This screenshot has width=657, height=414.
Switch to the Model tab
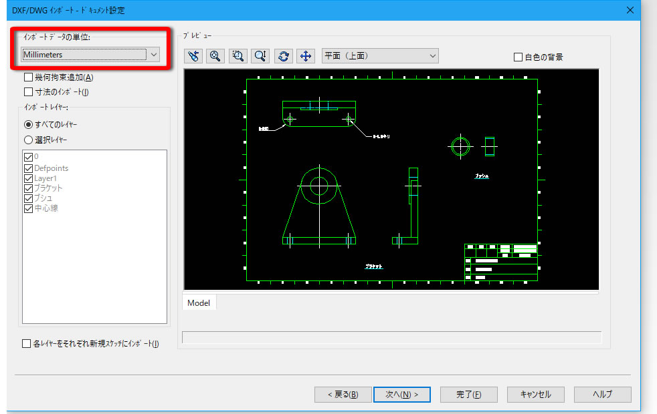pos(199,302)
